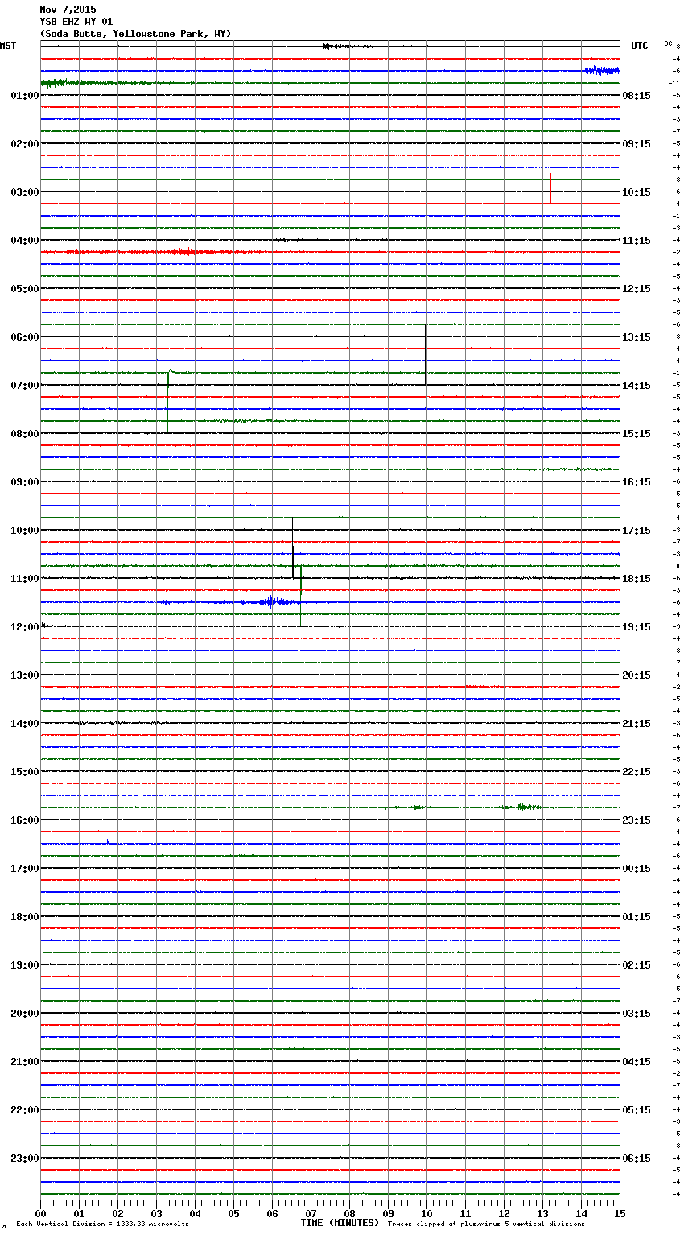The height and width of the screenshot is (1235, 684).
Task: Click the 16:15 UTC time label
Action: coord(637,482)
